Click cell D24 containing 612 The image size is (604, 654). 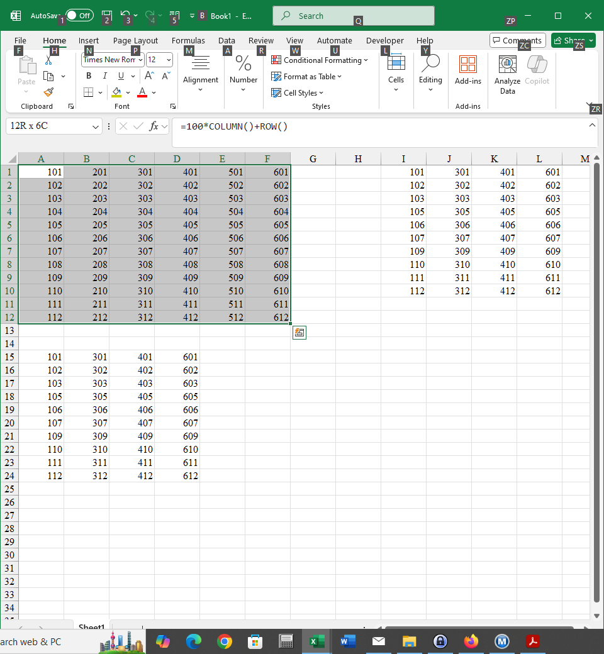click(177, 475)
